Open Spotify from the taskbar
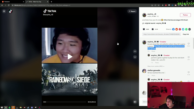The height and width of the screenshot is (109, 194). point(9,107)
